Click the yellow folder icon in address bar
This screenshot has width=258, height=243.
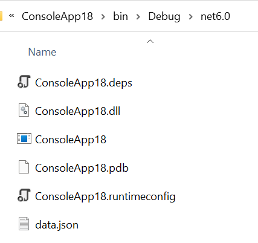pos(1,16)
